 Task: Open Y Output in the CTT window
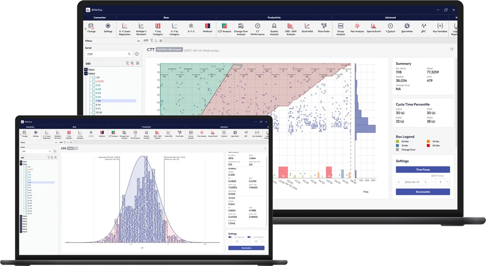[x=390, y=28]
